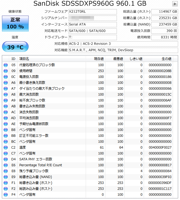180x200 pixels.
Task: Click raw value 0040000F0027 in 温度 row
Action: tap(160, 148)
